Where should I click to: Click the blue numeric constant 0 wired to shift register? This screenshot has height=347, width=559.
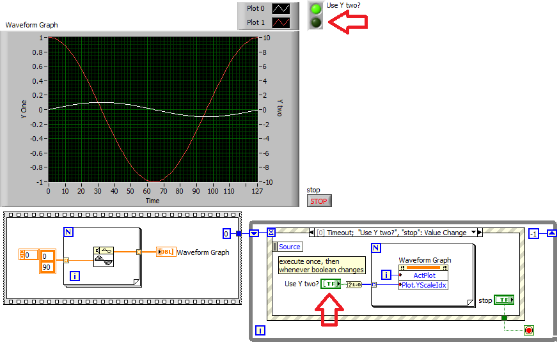[226, 234]
